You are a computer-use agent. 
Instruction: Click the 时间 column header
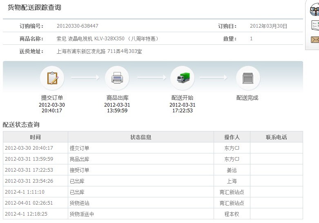(35, 137)
